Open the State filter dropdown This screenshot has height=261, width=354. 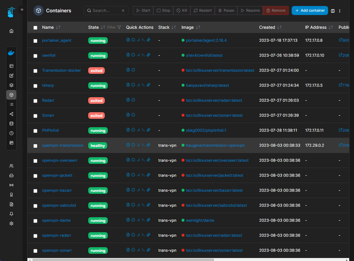tap(114, 27)
